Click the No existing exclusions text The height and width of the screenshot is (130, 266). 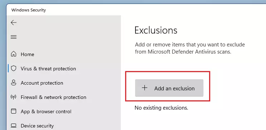161,108
